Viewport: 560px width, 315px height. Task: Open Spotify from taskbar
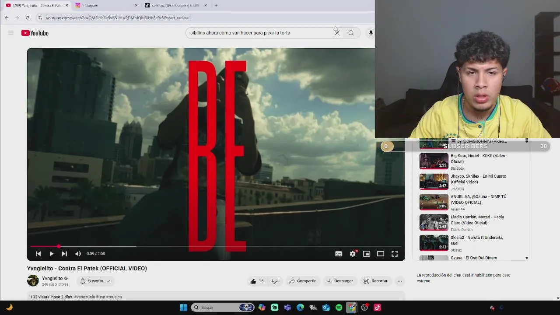(x=339, y=308)
